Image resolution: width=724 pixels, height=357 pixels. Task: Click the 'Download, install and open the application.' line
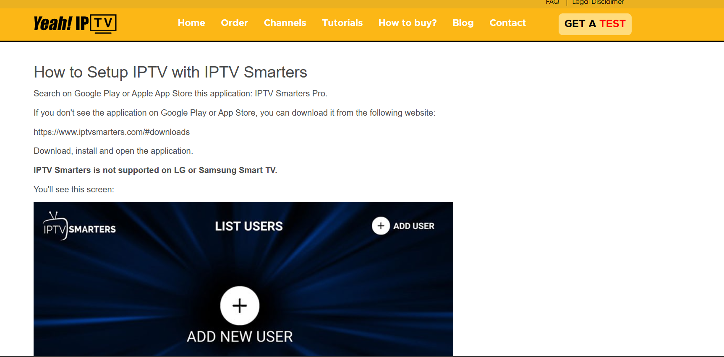[x=113, y=151]
